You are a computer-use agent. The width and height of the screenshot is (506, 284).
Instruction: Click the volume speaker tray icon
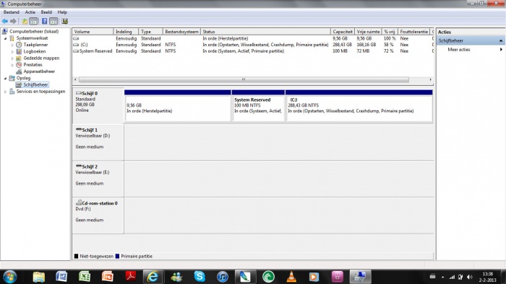pos(470,277)
